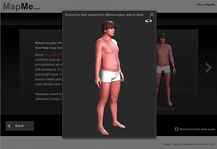The width and height of the screenshot is (217, 149).
Task: Click Reset tool and start again
Action: point(197,129)
